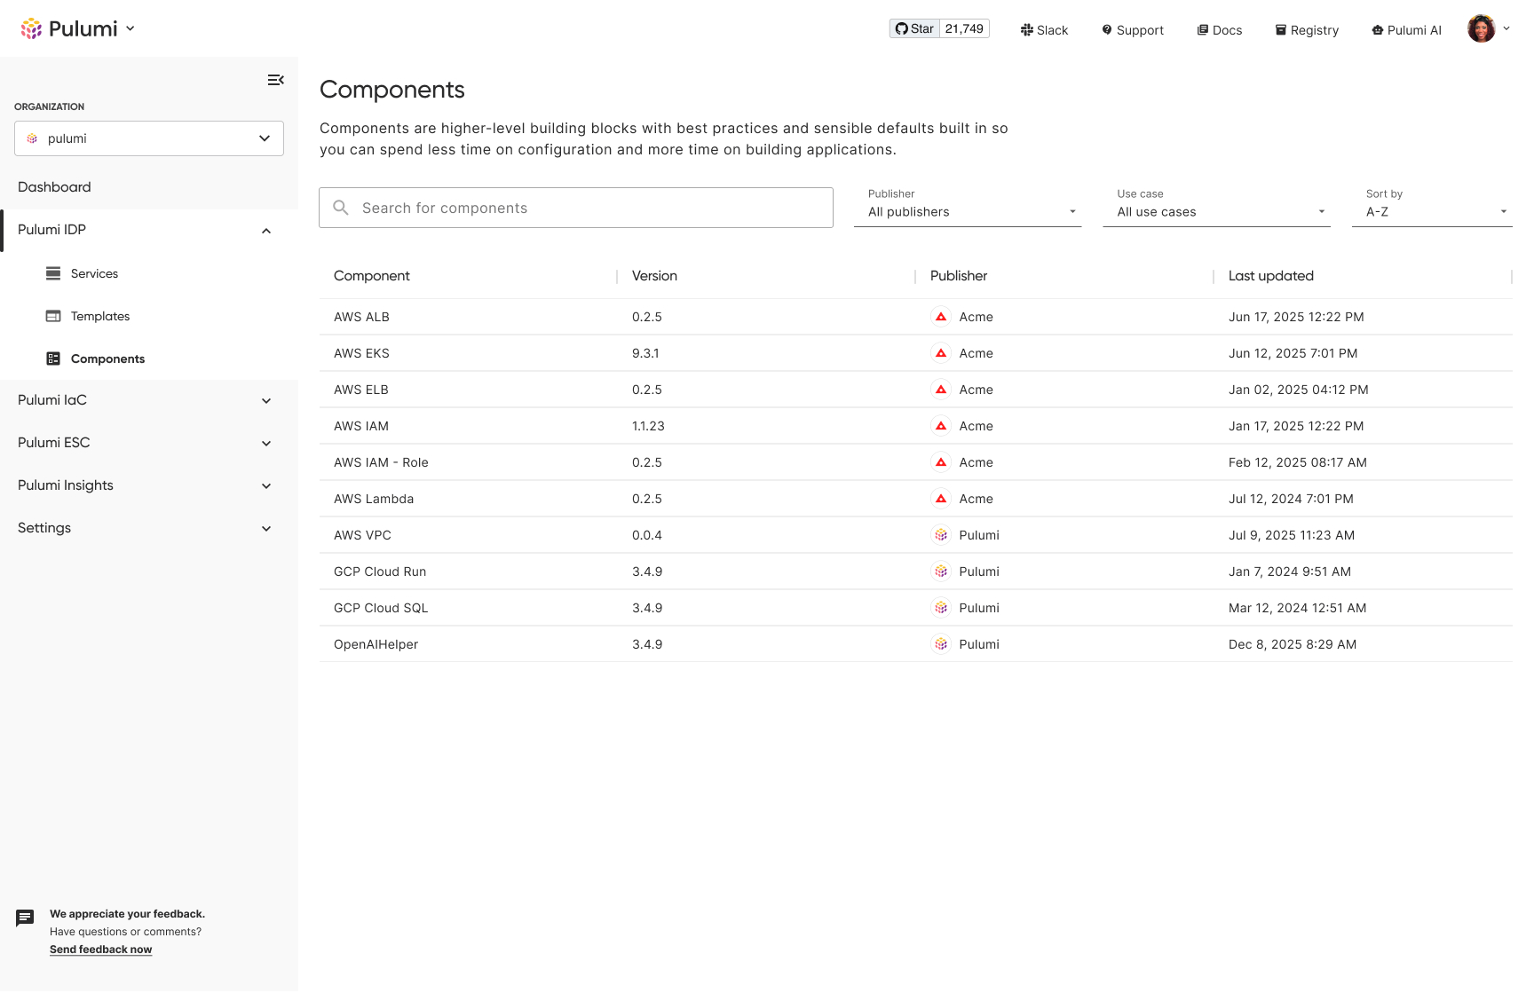Click the Components icon in sidebar

pos(53,359)
